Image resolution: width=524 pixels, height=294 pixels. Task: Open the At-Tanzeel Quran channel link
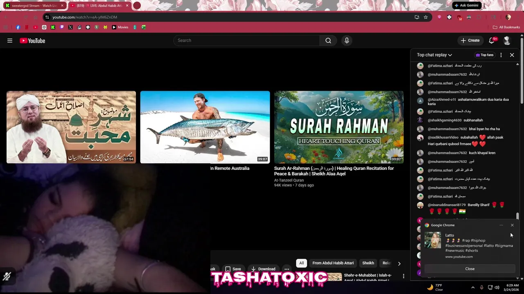[x=289, y=180]
